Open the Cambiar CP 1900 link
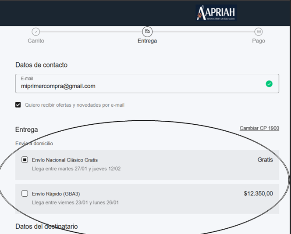 (x=259, y=128)
